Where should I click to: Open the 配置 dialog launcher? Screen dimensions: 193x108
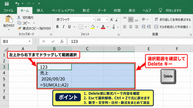(x=191, y=35)
